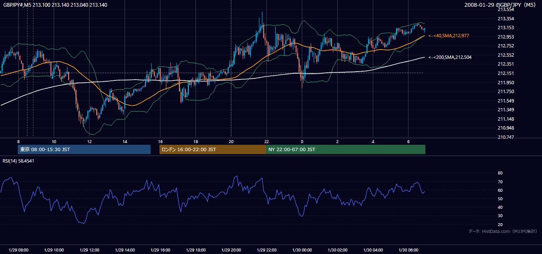Click RSI axis level 60
The height and width of the screenshot is (254, 542).
(x=500, y=190)
